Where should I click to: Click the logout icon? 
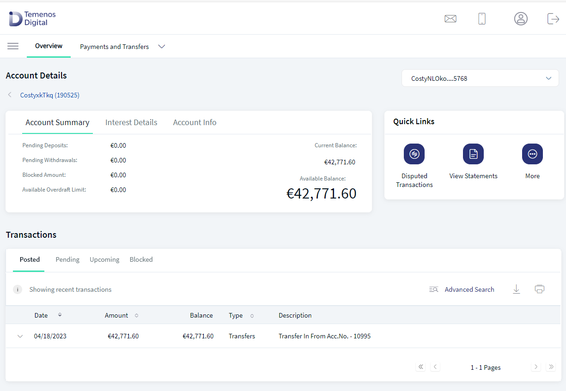click(x=553, y=18)
